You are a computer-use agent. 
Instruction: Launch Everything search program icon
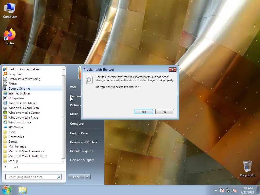[x=5, y=74]
